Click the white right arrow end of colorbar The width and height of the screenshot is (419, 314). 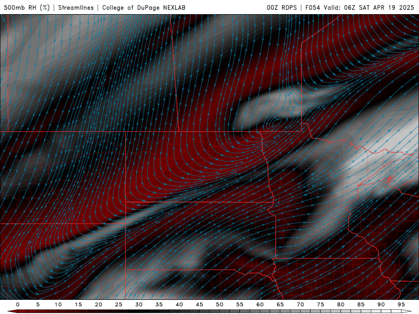pyautogui.click(x=406, y=311)
